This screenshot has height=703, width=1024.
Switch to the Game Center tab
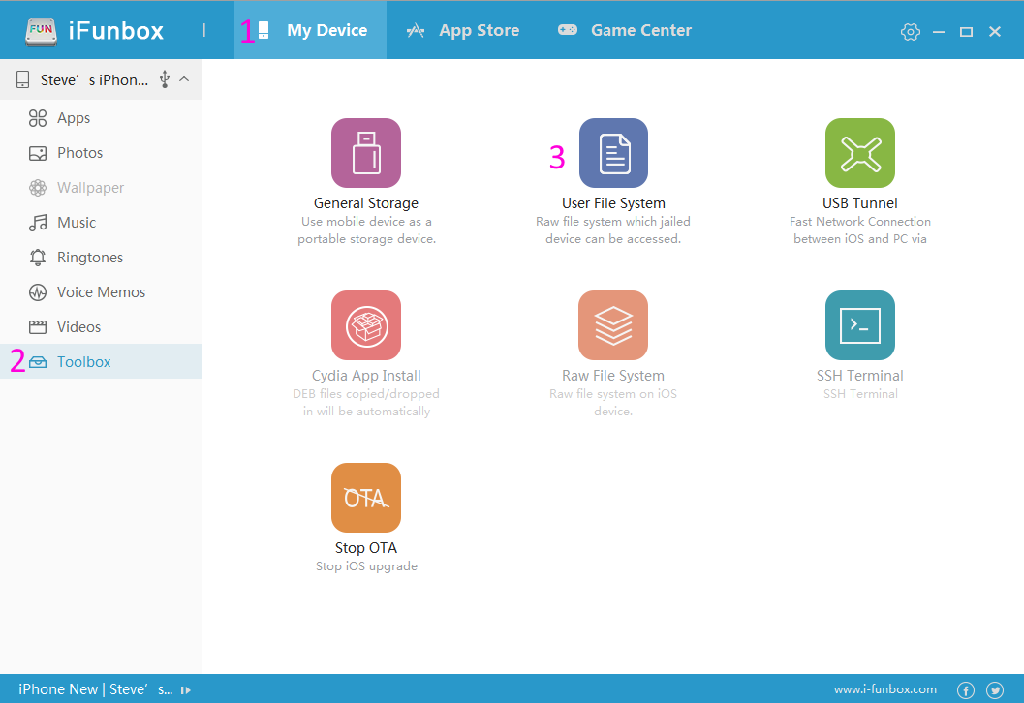(x=624, y=30)
